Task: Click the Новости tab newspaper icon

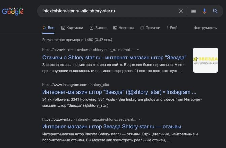Action: coord(115,28)
